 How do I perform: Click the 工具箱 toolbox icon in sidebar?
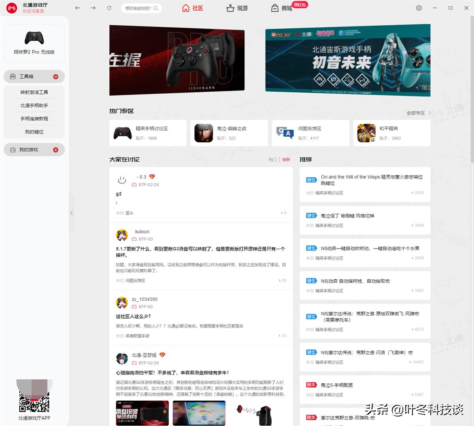coord(12,76)
